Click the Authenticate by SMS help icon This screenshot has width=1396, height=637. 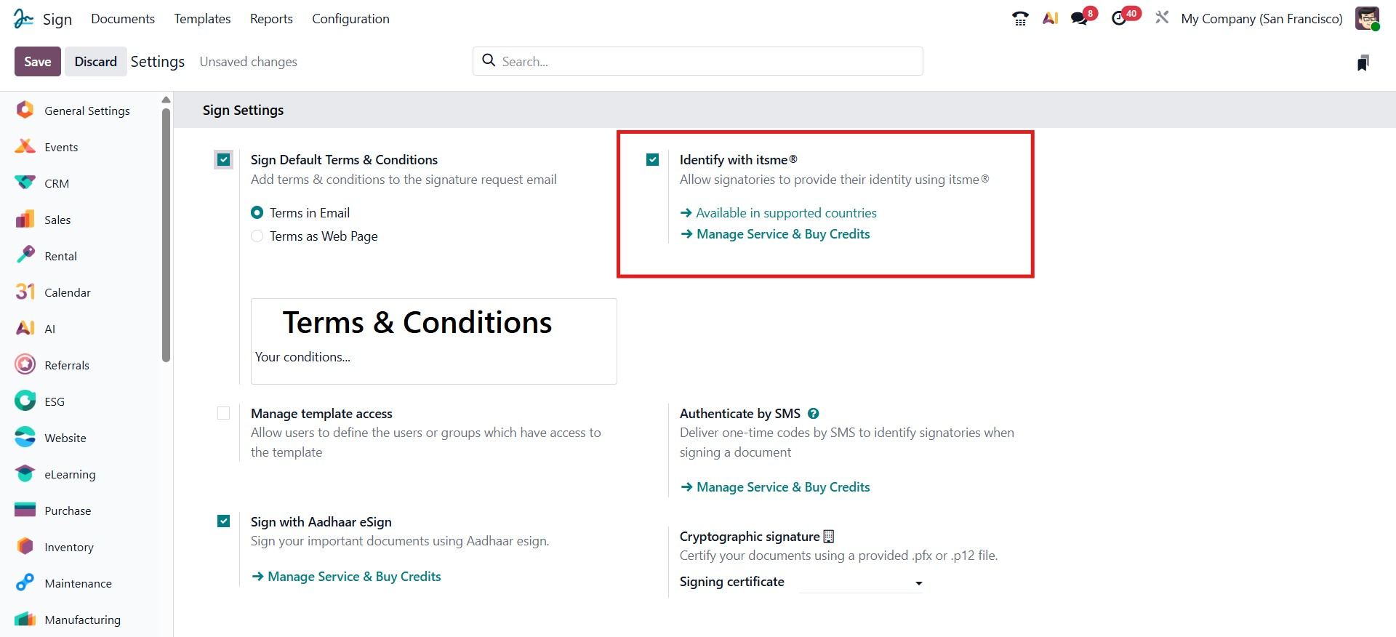(814, 414)
